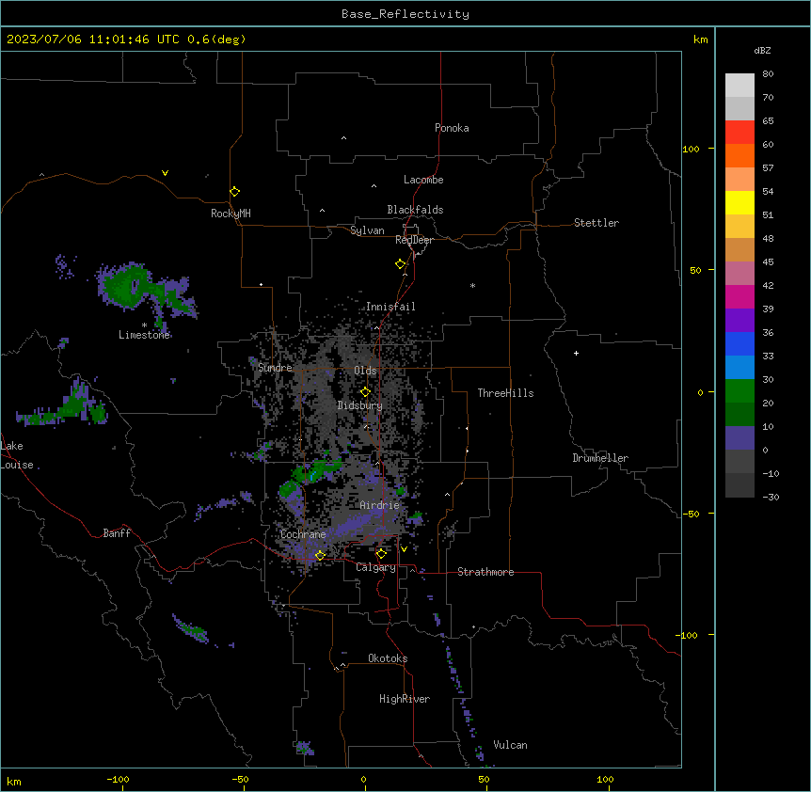The width and height of the screenshot is (811, 792).
Task: Click the Strathmore label
Action: tap(485, 572)
